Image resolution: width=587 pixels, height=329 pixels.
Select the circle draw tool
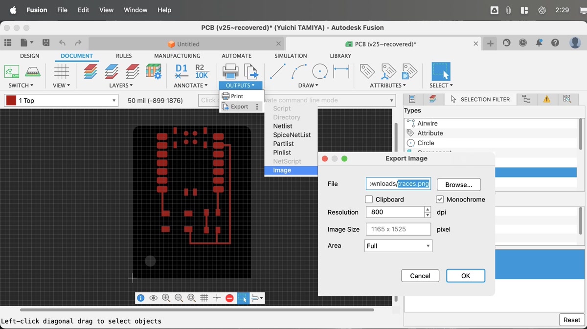click(x=319, y=71)
